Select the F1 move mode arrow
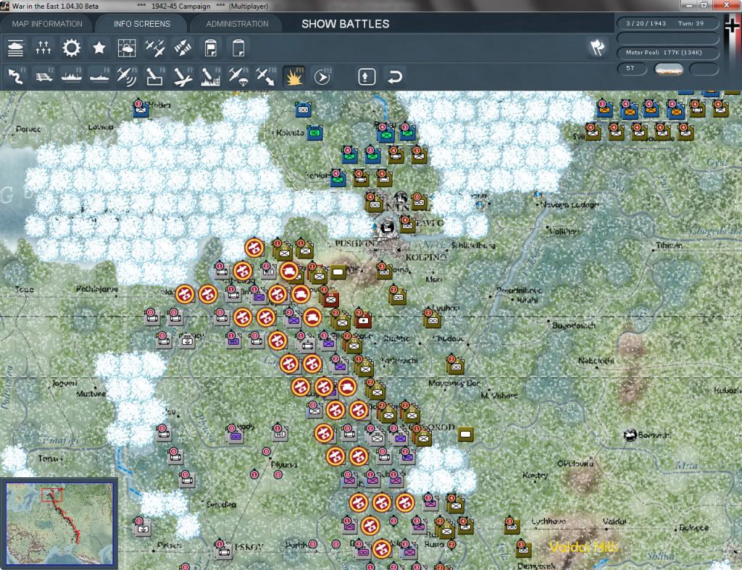Viewport: 742px width, 570px height. (16, 77)
